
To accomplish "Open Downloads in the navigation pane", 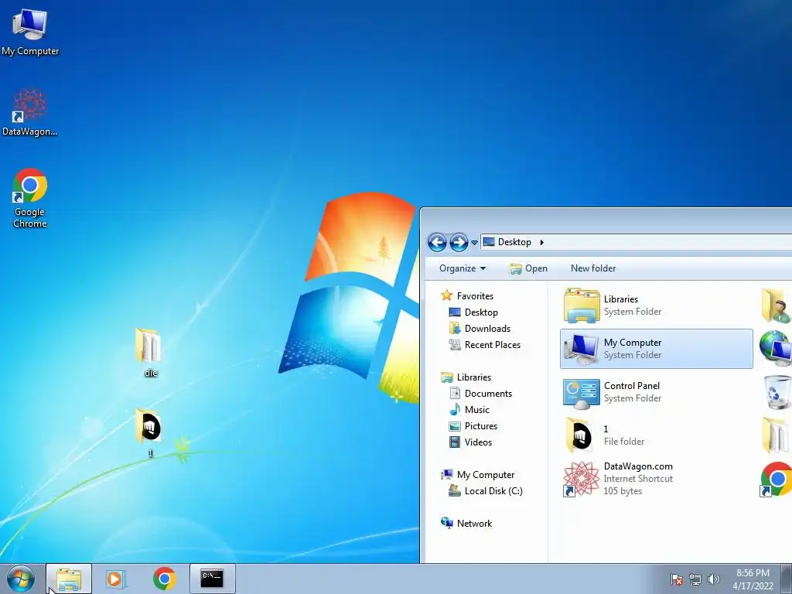I will (480, 328).
